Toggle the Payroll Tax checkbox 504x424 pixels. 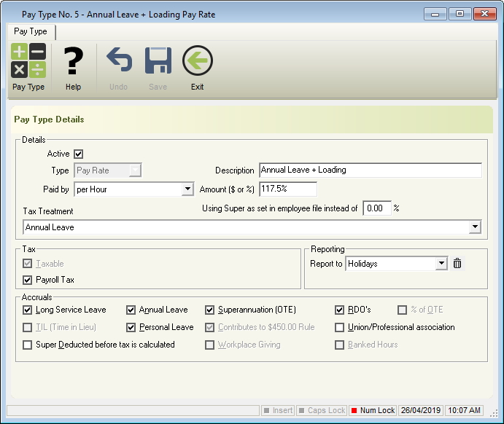tap(27, 280)
